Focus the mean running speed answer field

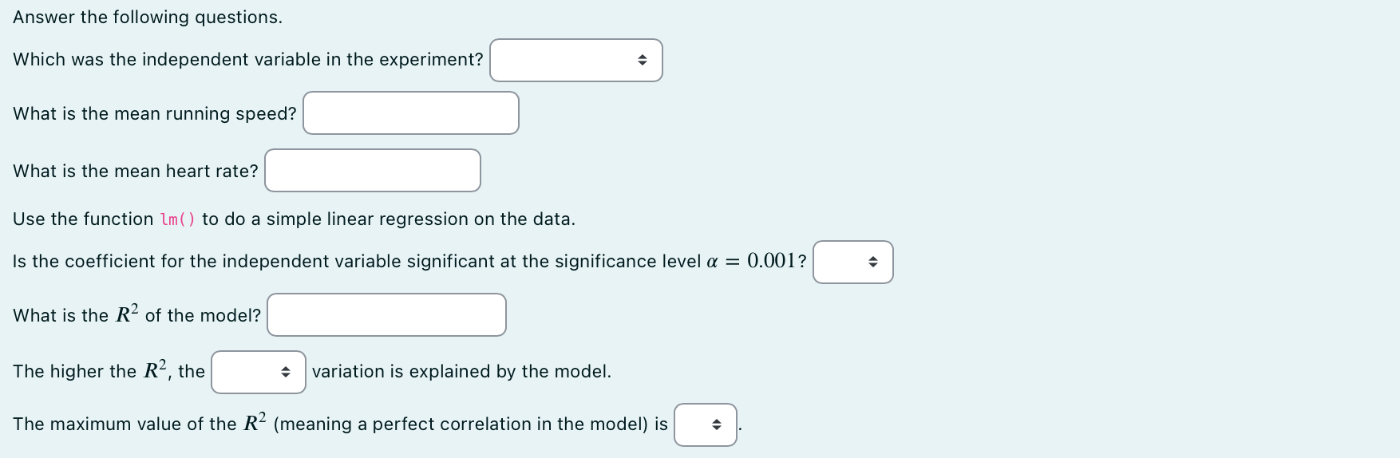[411, 113]
